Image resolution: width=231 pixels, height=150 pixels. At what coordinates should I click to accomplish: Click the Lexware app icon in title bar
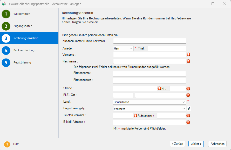(4, 4)
